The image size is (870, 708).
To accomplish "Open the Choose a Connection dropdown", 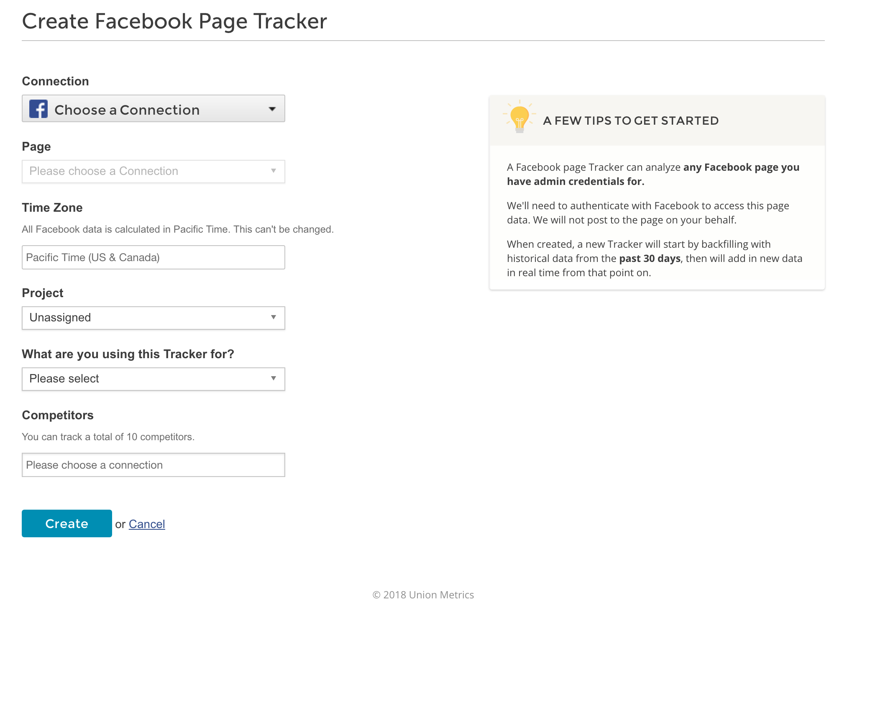I will coord(153,109).
